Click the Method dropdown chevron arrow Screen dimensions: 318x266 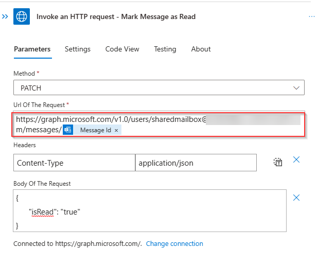click(296, 88)
